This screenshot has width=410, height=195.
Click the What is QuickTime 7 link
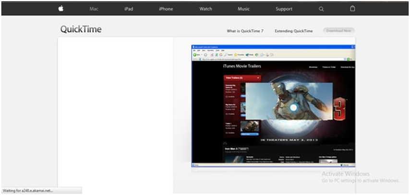coord(245,31)
